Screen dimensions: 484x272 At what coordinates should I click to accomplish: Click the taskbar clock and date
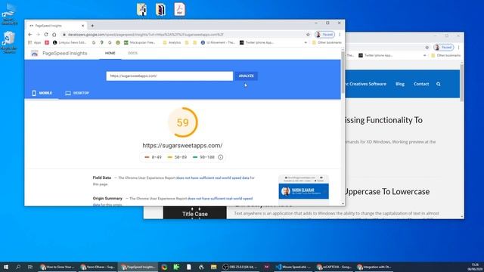[475, 267]
